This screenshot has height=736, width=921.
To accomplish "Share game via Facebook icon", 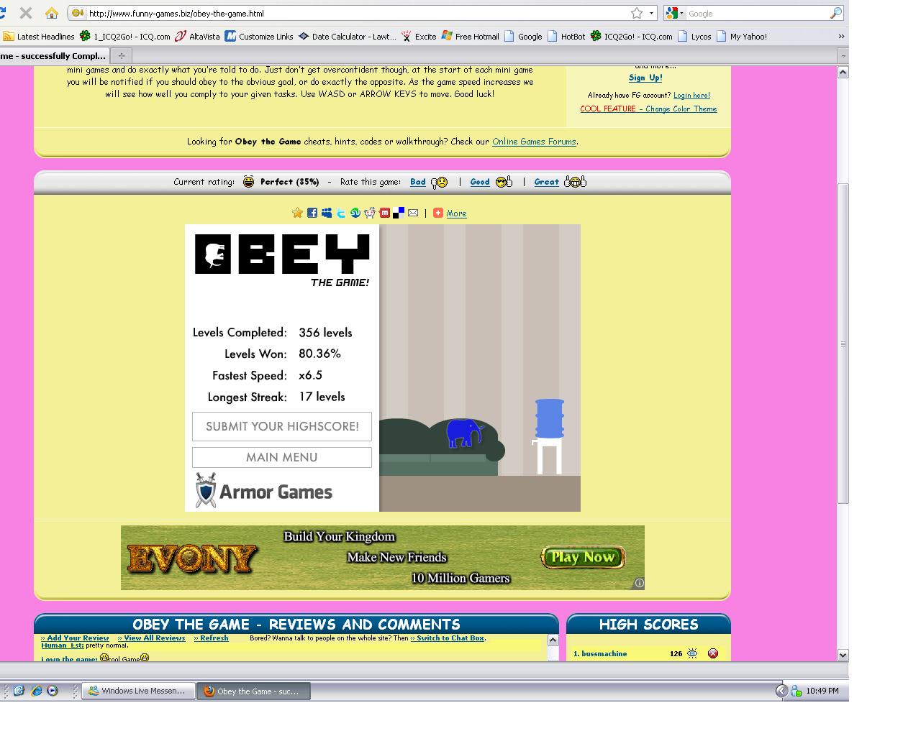I will pos(312,213).
